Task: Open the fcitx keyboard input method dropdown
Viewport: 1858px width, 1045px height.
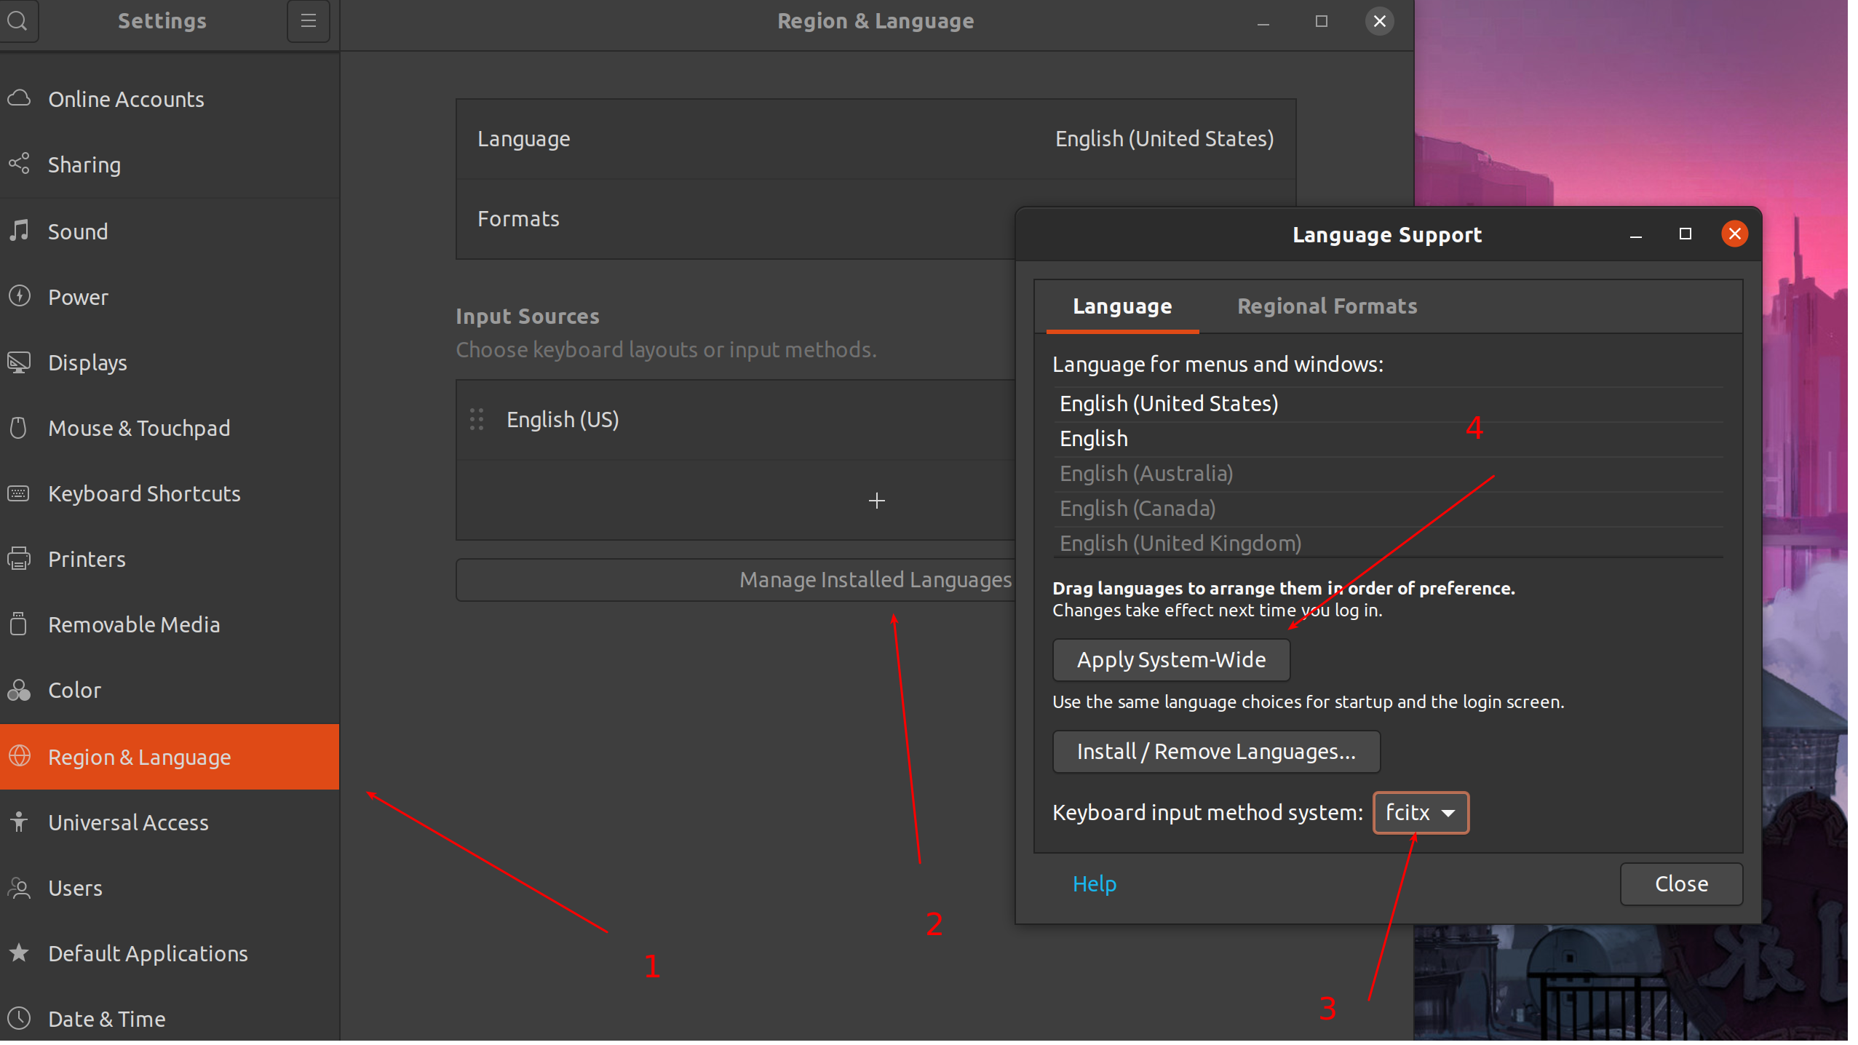Action: click(1420, 812)
